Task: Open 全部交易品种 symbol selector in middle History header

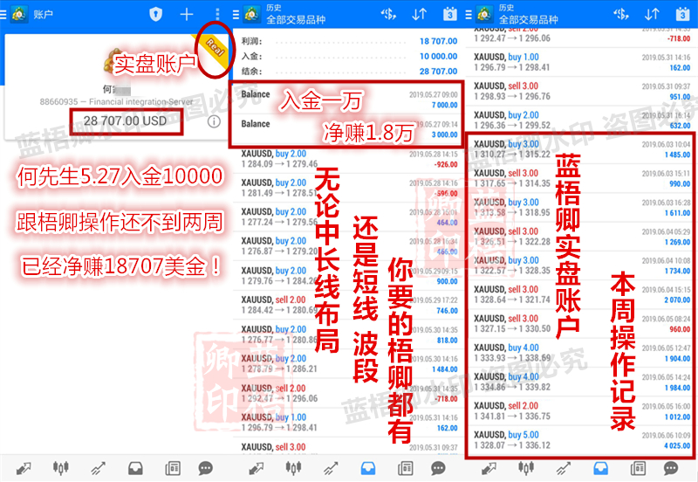Action: [296, 19]
